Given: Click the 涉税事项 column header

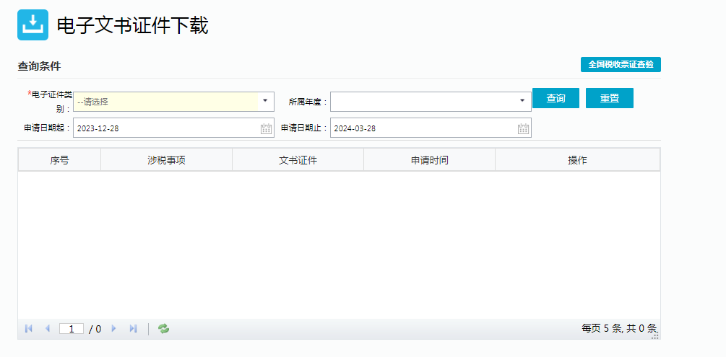Looking at the screenshot, I should 166,160.
